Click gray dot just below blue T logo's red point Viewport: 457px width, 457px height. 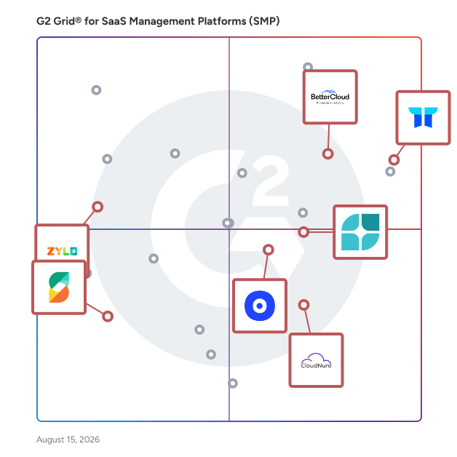point(390,172)
